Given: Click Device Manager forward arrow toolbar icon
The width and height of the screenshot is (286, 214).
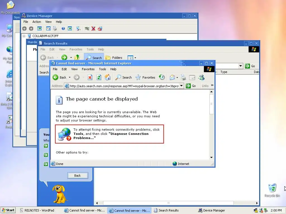Looking at the screenshot, I should (31, 29).
